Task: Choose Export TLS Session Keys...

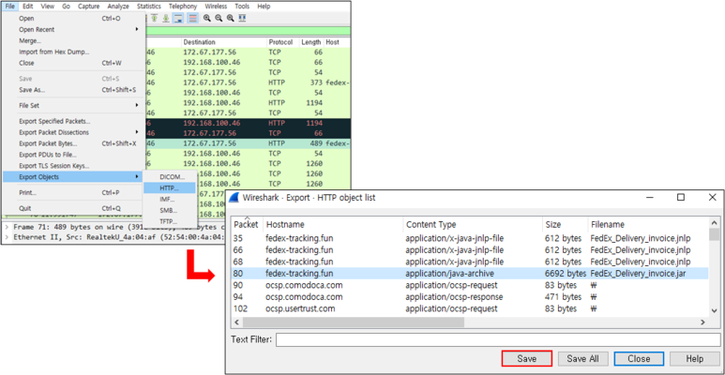Action: pos(74,166)
